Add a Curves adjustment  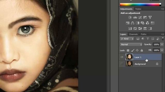click(140, 17)
